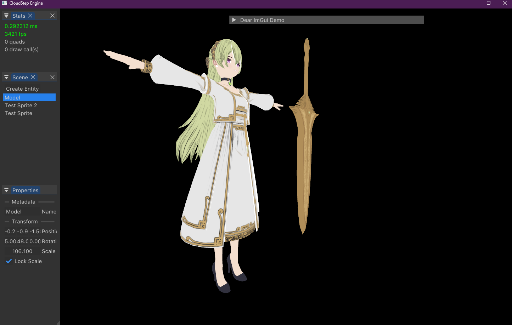The width and height of the screenshot is (512, 325).
Task: Select the Test Sprite entity
Action: pos(18,113)
